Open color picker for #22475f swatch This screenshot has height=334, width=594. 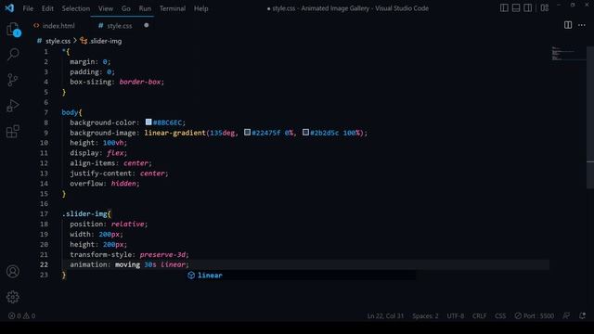pos(248,132)
